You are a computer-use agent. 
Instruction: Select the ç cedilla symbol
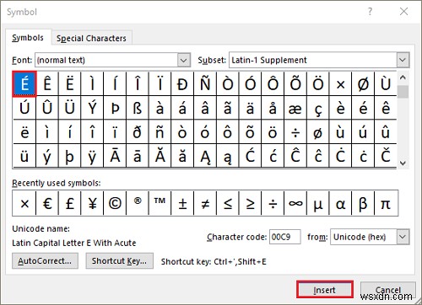[318, 108]
